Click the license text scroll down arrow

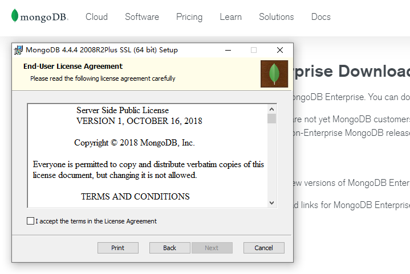271,203
